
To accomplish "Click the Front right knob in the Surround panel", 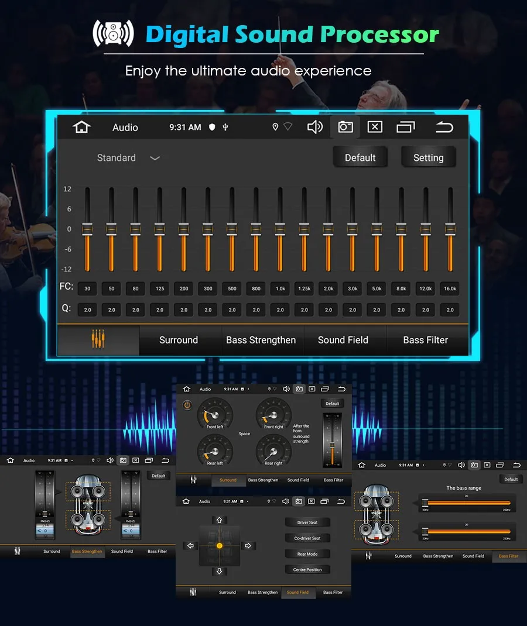I will click(x=273, y=414).
